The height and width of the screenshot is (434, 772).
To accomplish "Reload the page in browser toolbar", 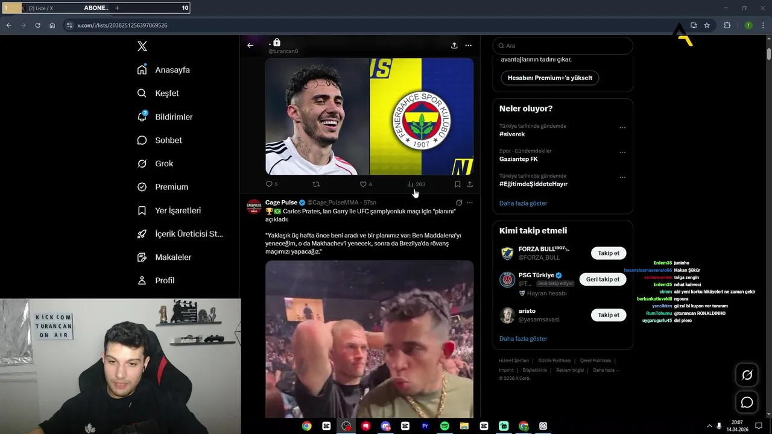I will click(37, 25).
